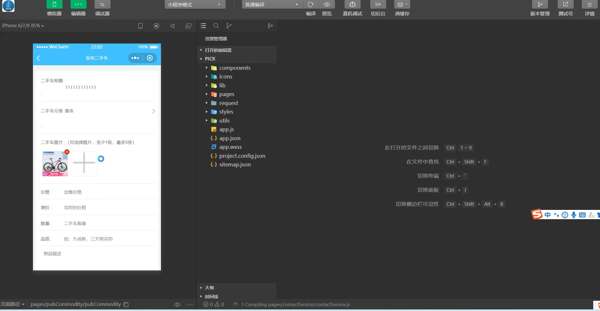
Task: Click the capsule close circle button
Action: pos(150,58)
